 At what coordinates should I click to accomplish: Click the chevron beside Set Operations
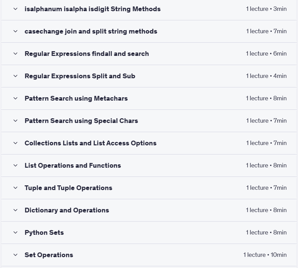click(x=16, y=255)
